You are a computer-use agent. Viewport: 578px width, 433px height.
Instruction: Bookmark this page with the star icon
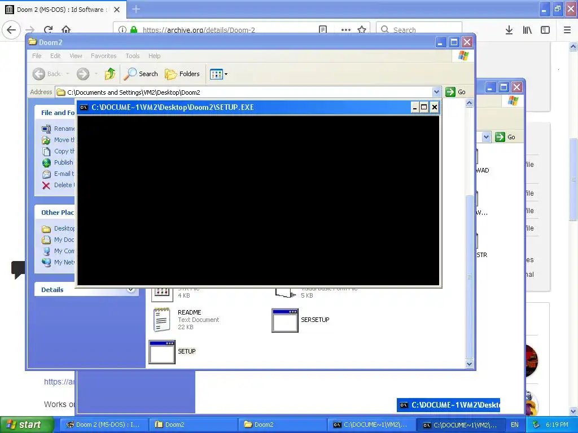pyautogui.click(x=362, y=29)
